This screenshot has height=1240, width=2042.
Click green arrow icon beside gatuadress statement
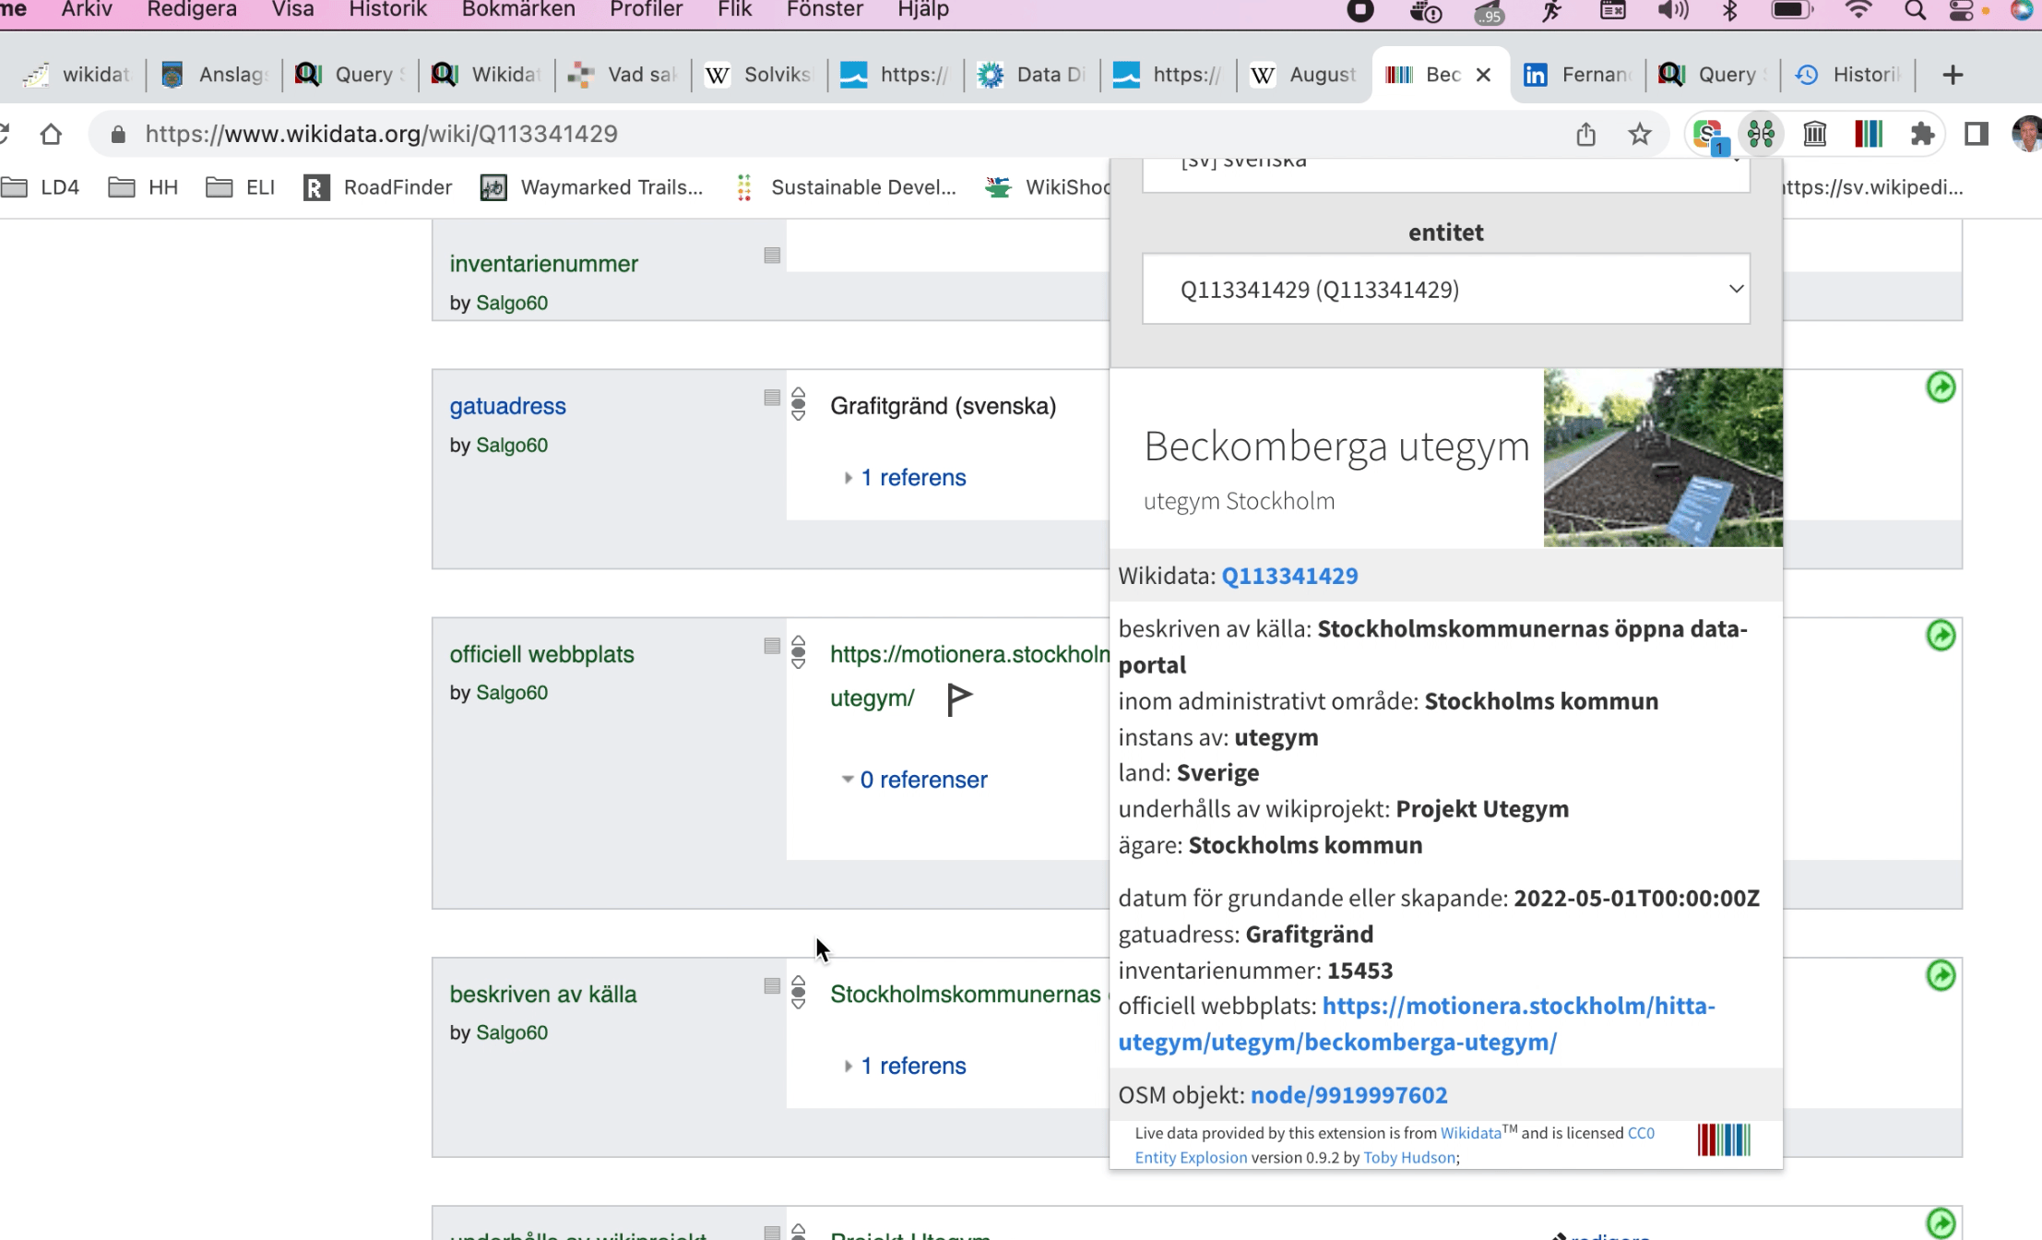(x=1941, y=387)
